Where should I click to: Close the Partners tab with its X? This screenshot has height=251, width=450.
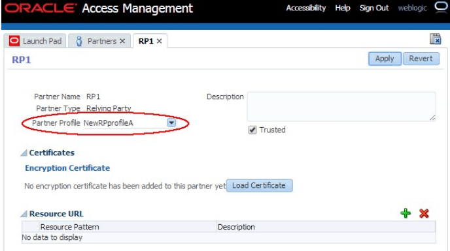[122, 41]
